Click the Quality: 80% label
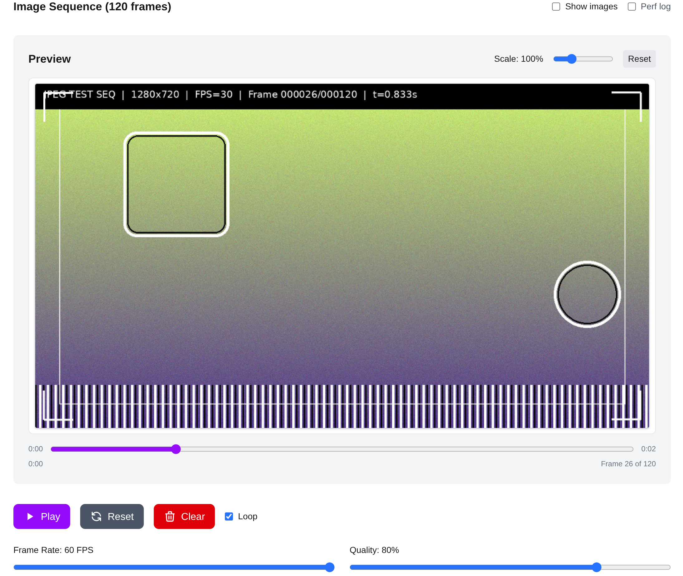This screenshot has height=576, width=683. click(374, 550)
